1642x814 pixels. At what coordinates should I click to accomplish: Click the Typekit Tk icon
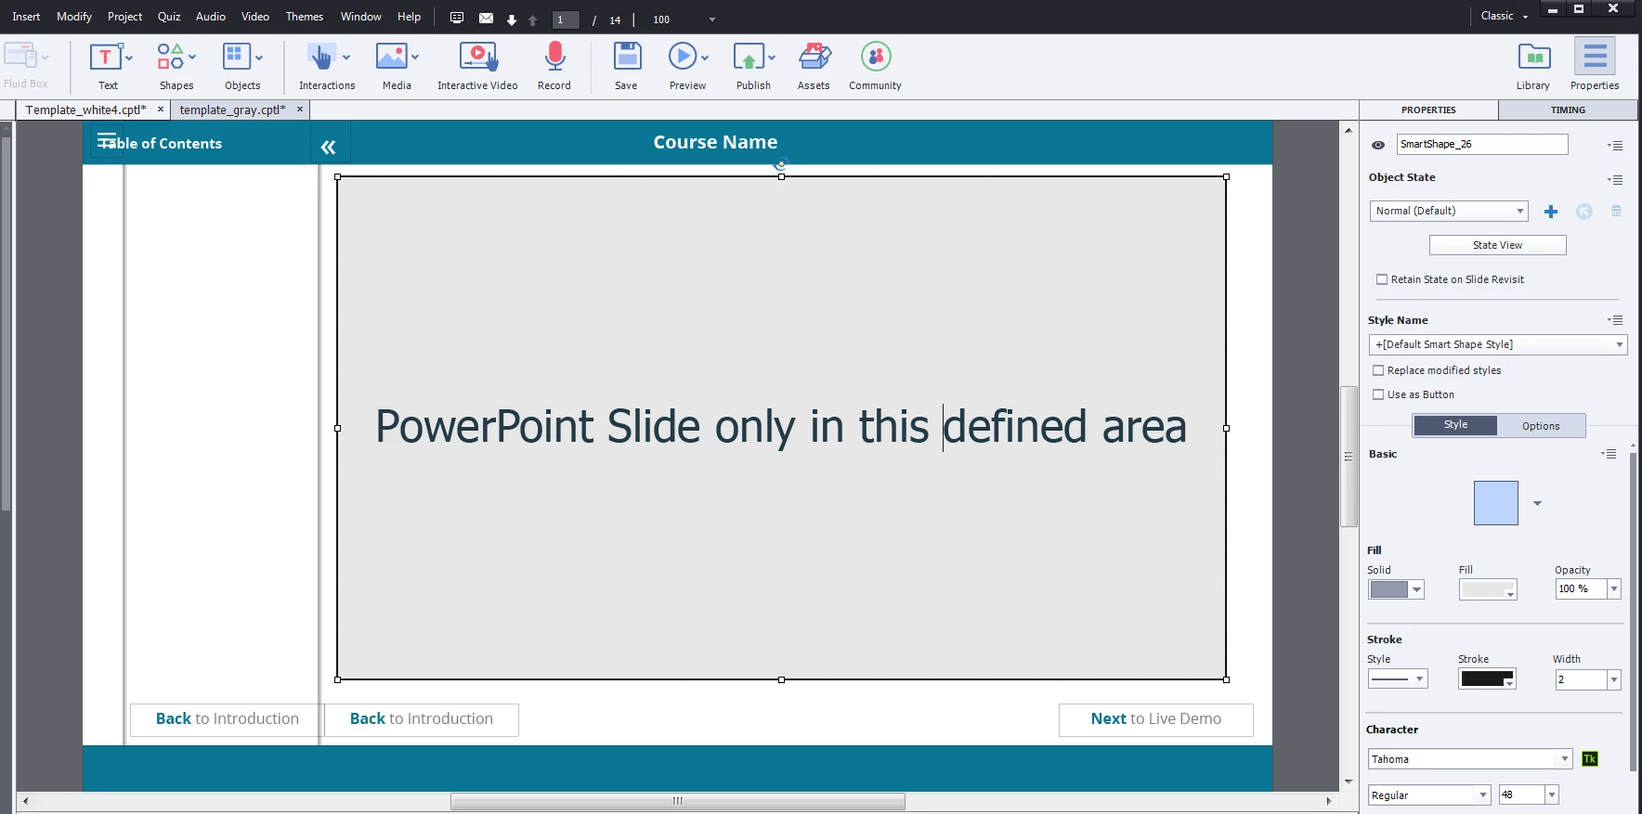pos(1590,759)
